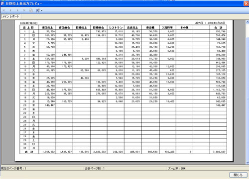
Task: Click value 17,010 in row 1
Action: coord(119,31)
